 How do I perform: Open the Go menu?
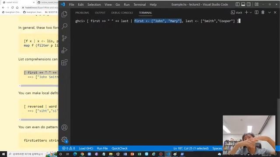pyautogui.click(x=118, y=5)
